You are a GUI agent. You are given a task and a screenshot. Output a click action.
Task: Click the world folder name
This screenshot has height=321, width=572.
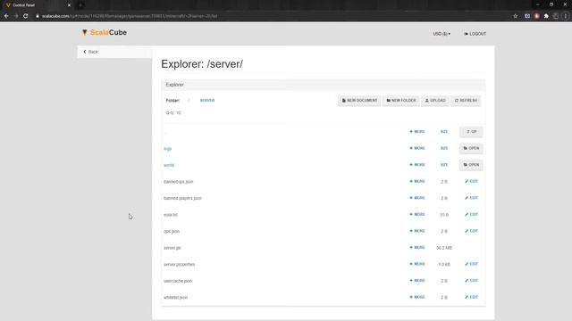(x=169, y=165)
